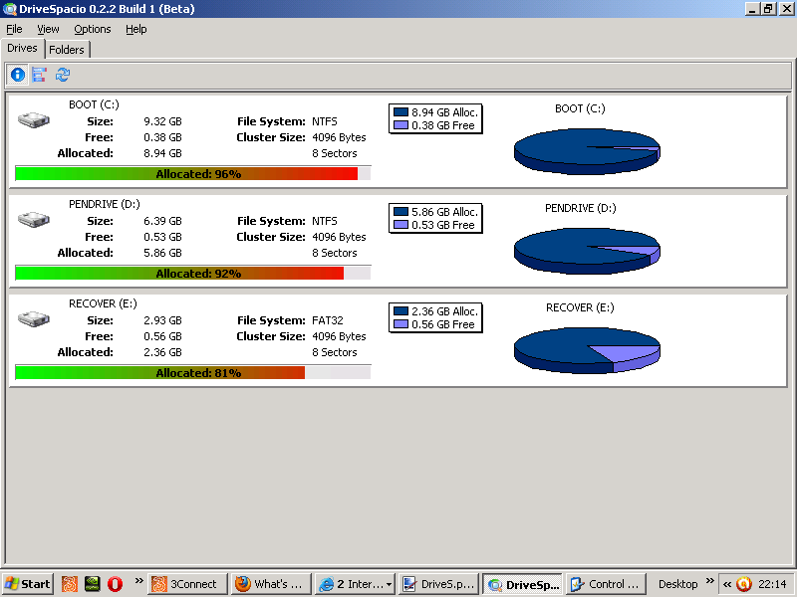Click the Start button
The width and height of the screenshot is (797, 597).
point(28,584)
